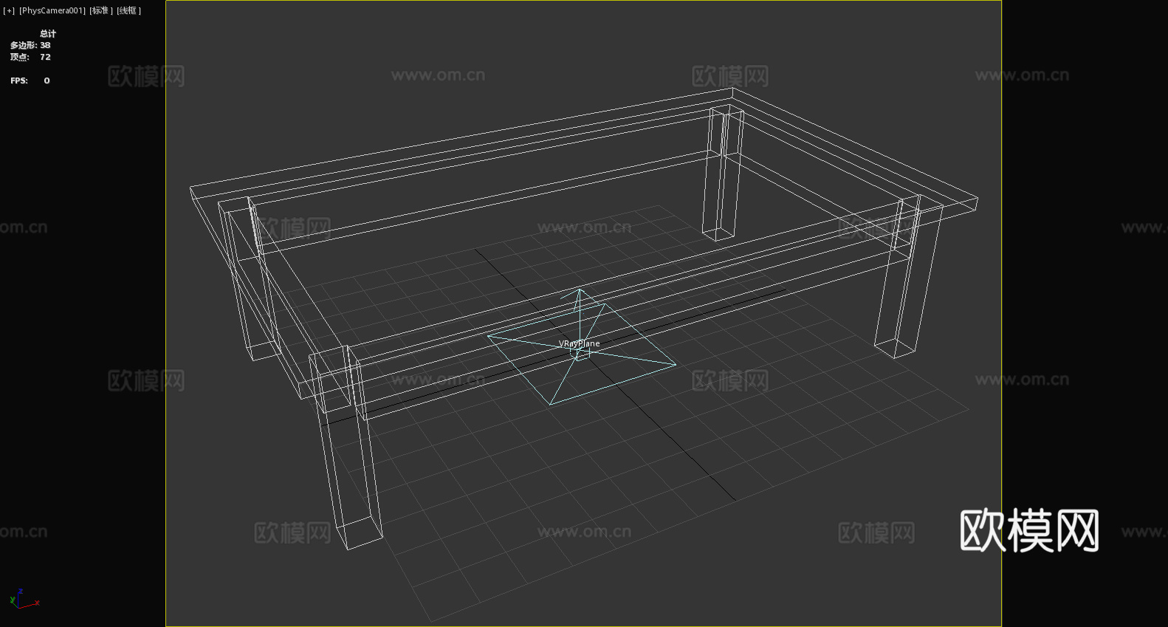Select the VRayPlane object label
1168x627 pixels.
click(580, 343)
